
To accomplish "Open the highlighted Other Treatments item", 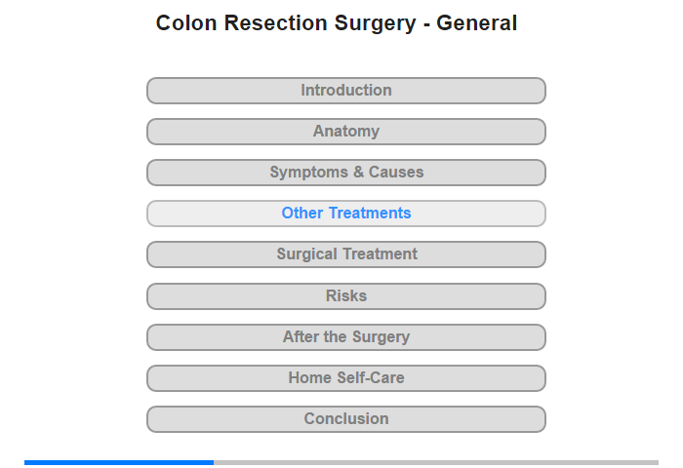I will [x=345, y=214].
